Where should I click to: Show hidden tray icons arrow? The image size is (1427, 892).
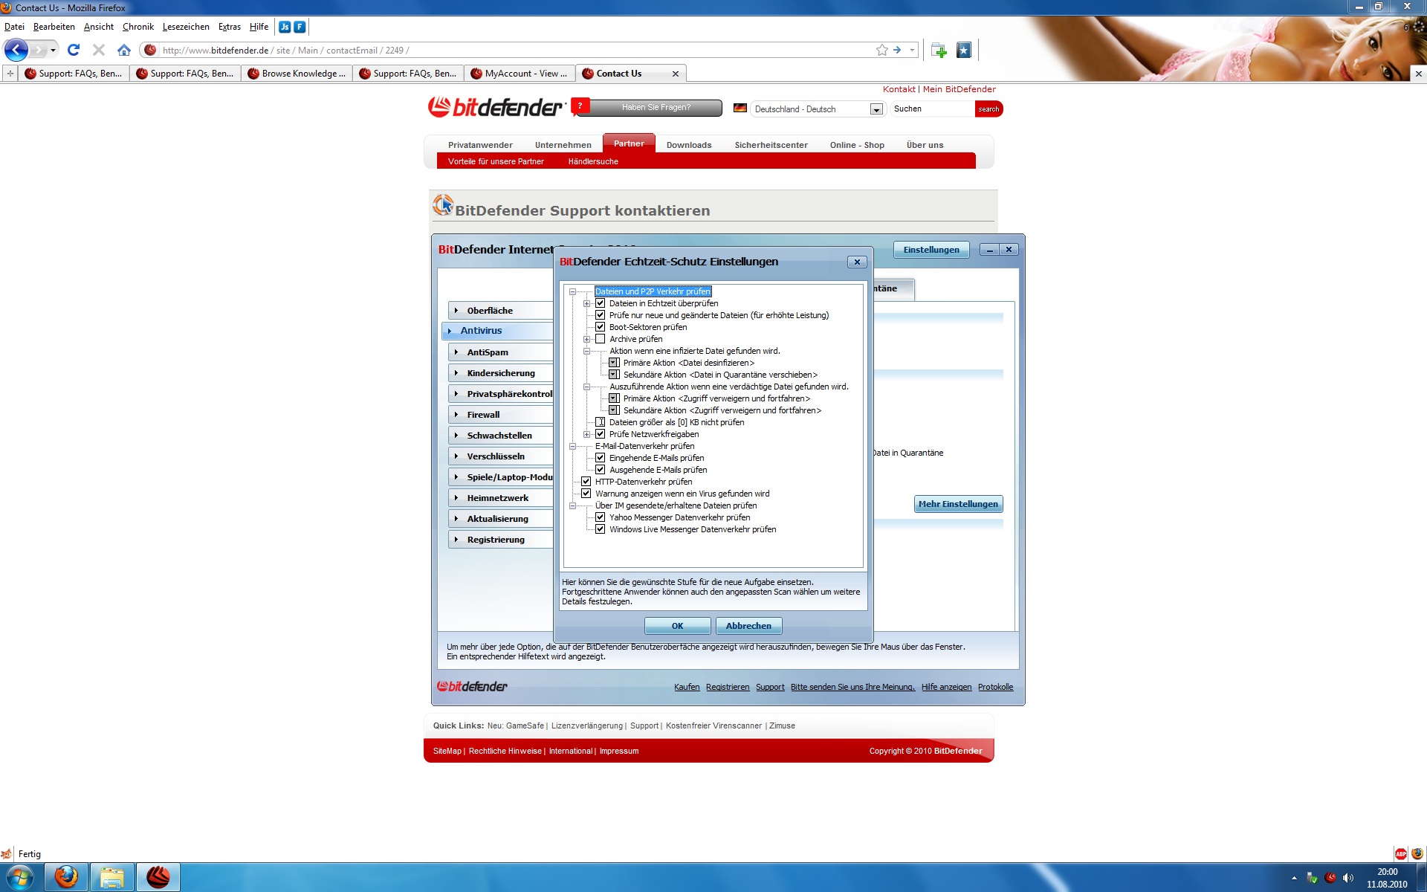pyautogui.click(x=1294, y=878)
